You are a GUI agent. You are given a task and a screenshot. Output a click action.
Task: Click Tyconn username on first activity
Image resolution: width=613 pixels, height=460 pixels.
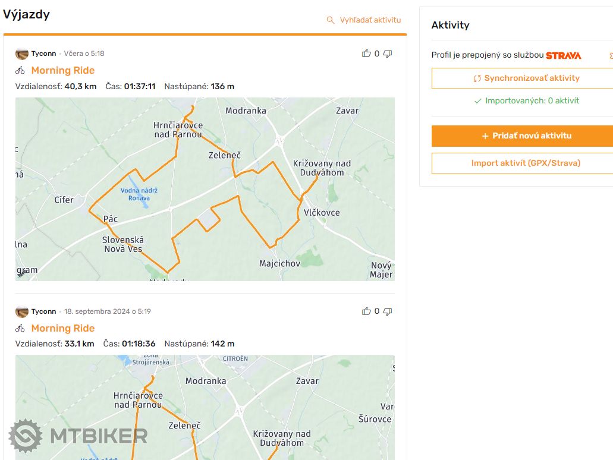(x=43, y=53)
